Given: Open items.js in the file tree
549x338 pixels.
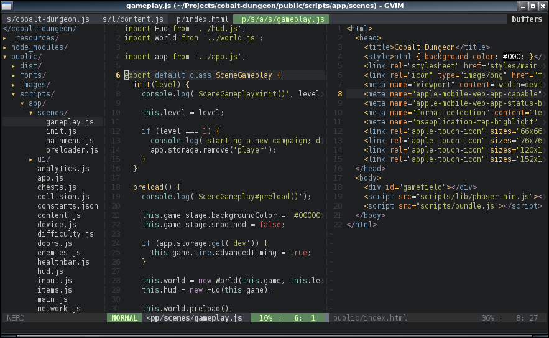Looking at the screenshot, I should click(x=55, y=290).
